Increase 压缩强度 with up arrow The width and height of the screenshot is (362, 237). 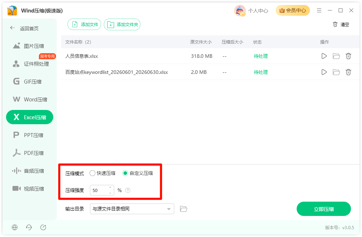110,188
